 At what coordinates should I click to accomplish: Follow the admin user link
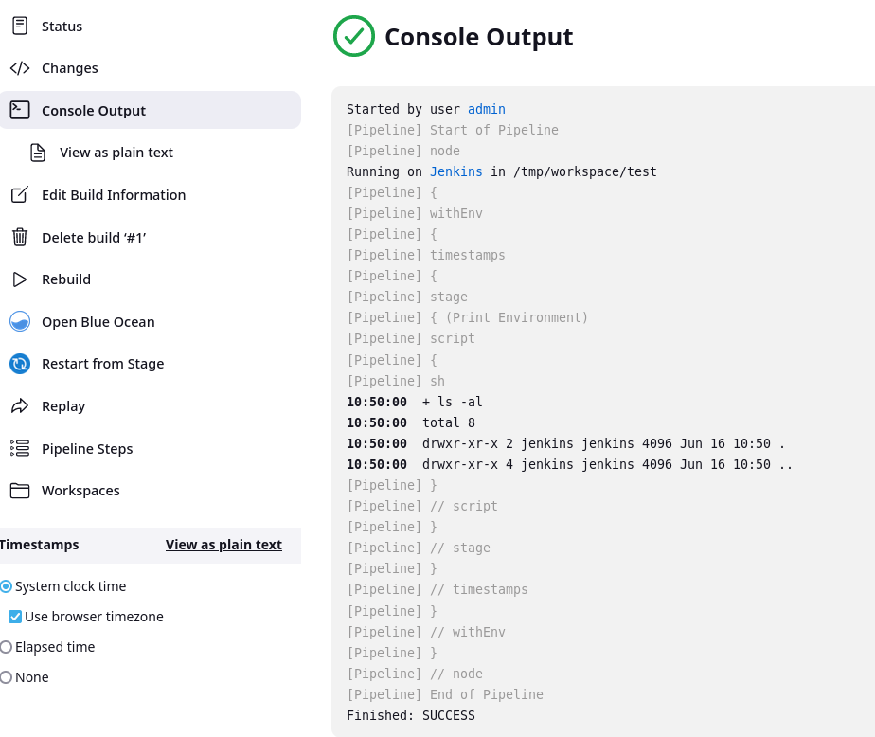486,109
